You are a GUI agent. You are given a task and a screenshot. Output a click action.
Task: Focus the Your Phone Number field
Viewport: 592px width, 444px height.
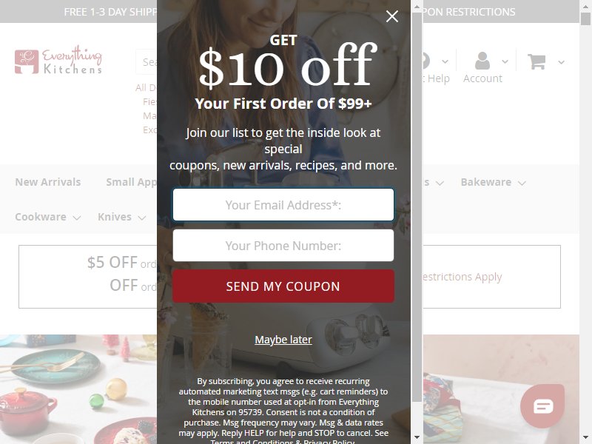coord(283,246)
